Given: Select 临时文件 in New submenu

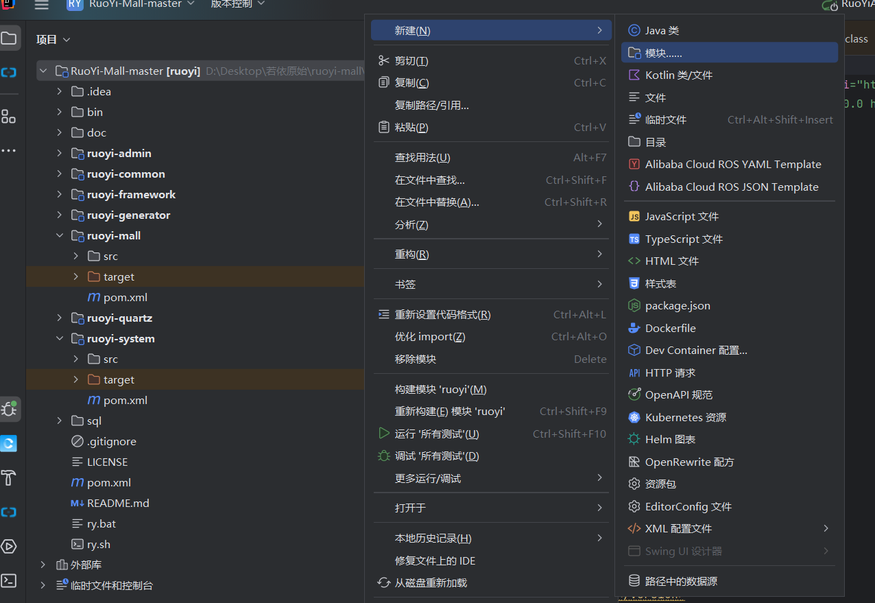Looking at the screenshot, I should [730, 119].
